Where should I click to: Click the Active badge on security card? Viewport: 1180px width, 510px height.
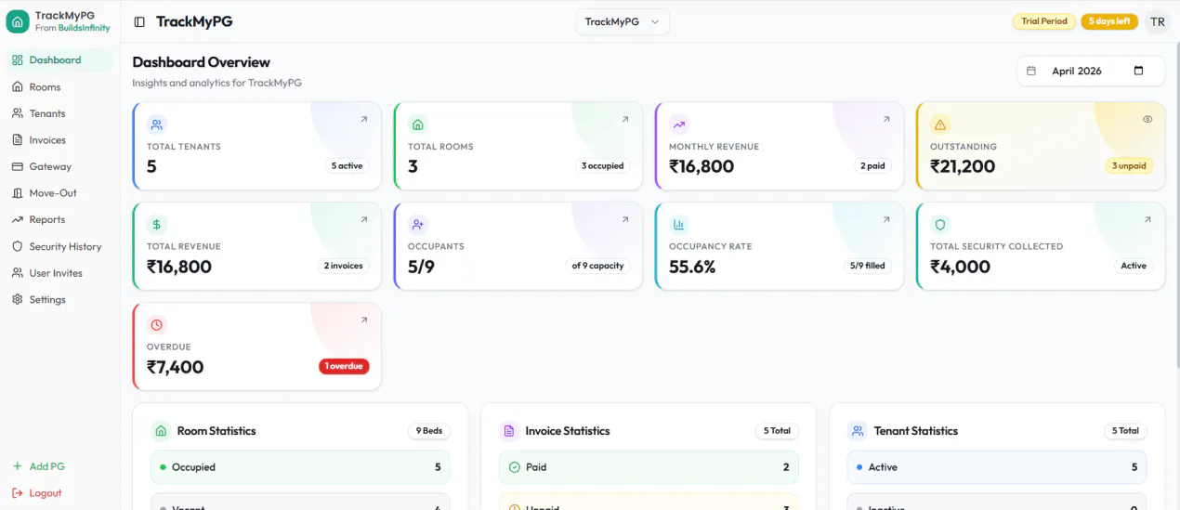[x=1134, y=266]
